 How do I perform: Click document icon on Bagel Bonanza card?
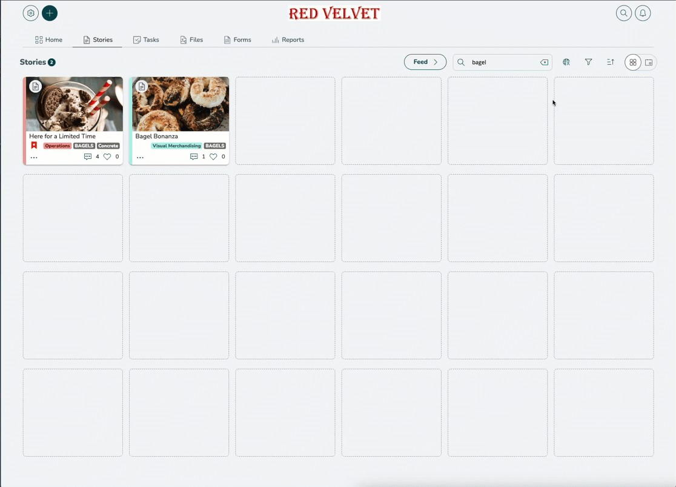click(141, 86)
